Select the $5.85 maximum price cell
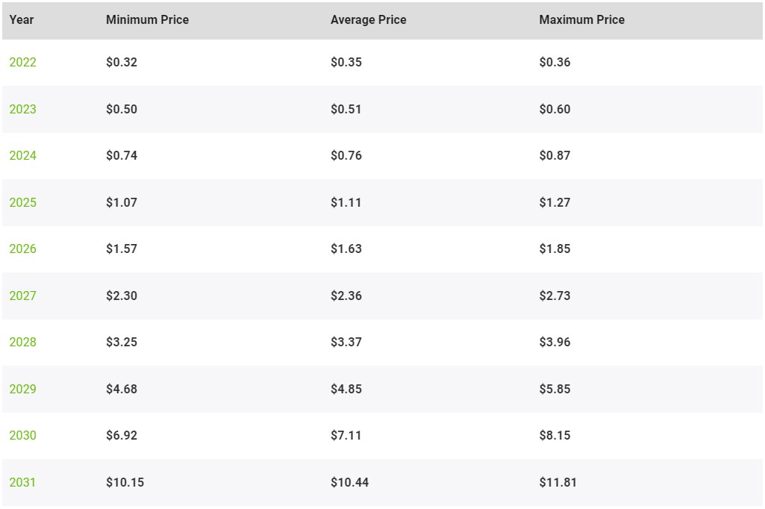 coord(555,389)
